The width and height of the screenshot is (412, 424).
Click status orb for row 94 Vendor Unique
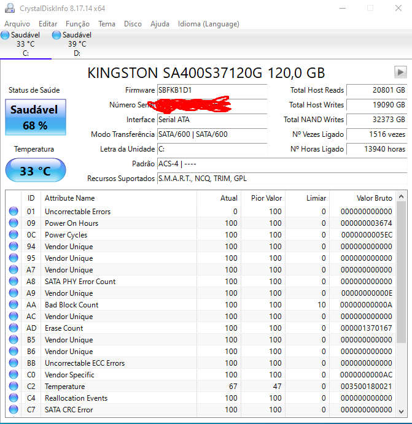[14, 246]
